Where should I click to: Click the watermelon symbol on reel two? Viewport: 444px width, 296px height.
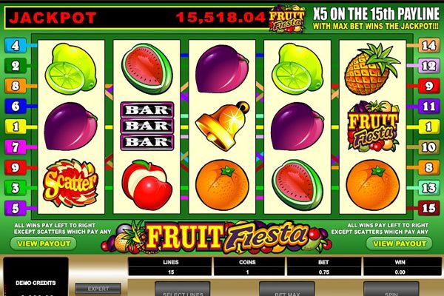tap(147, 68)
